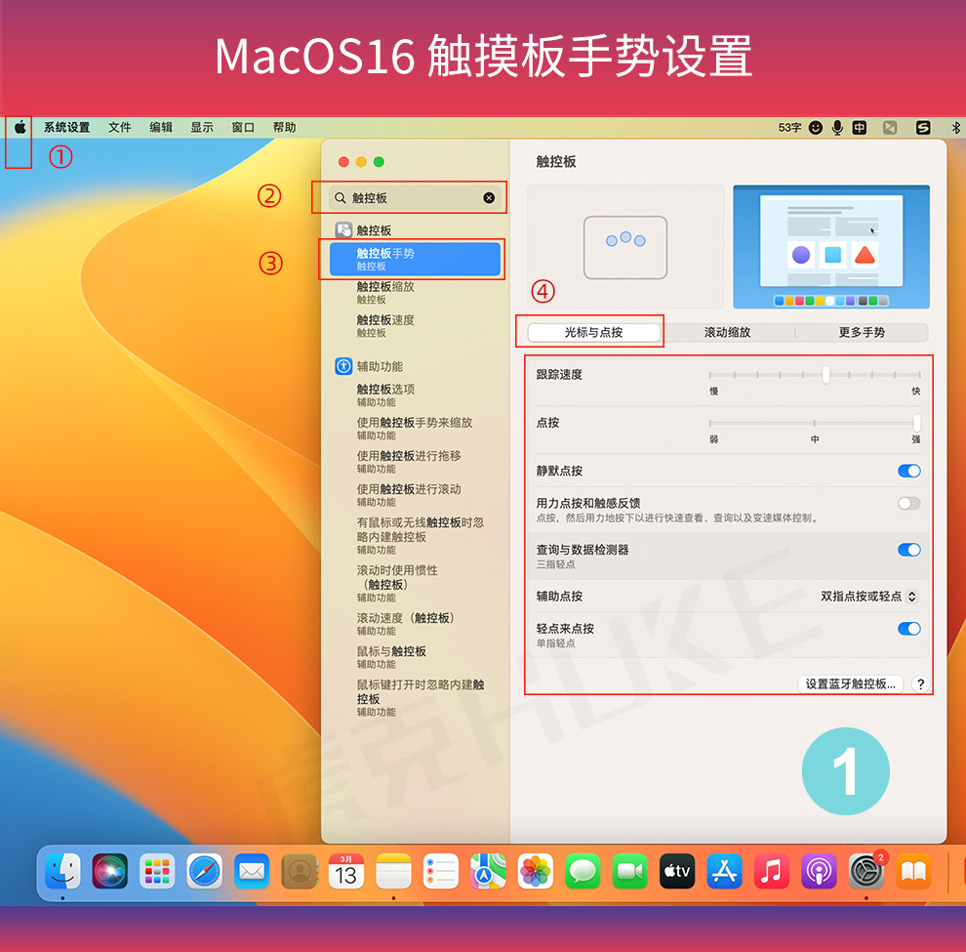The image size is (966, 952).
Task: Open Launchpad from the Dock
Action: pyautogui.click(x=157, y=871)
